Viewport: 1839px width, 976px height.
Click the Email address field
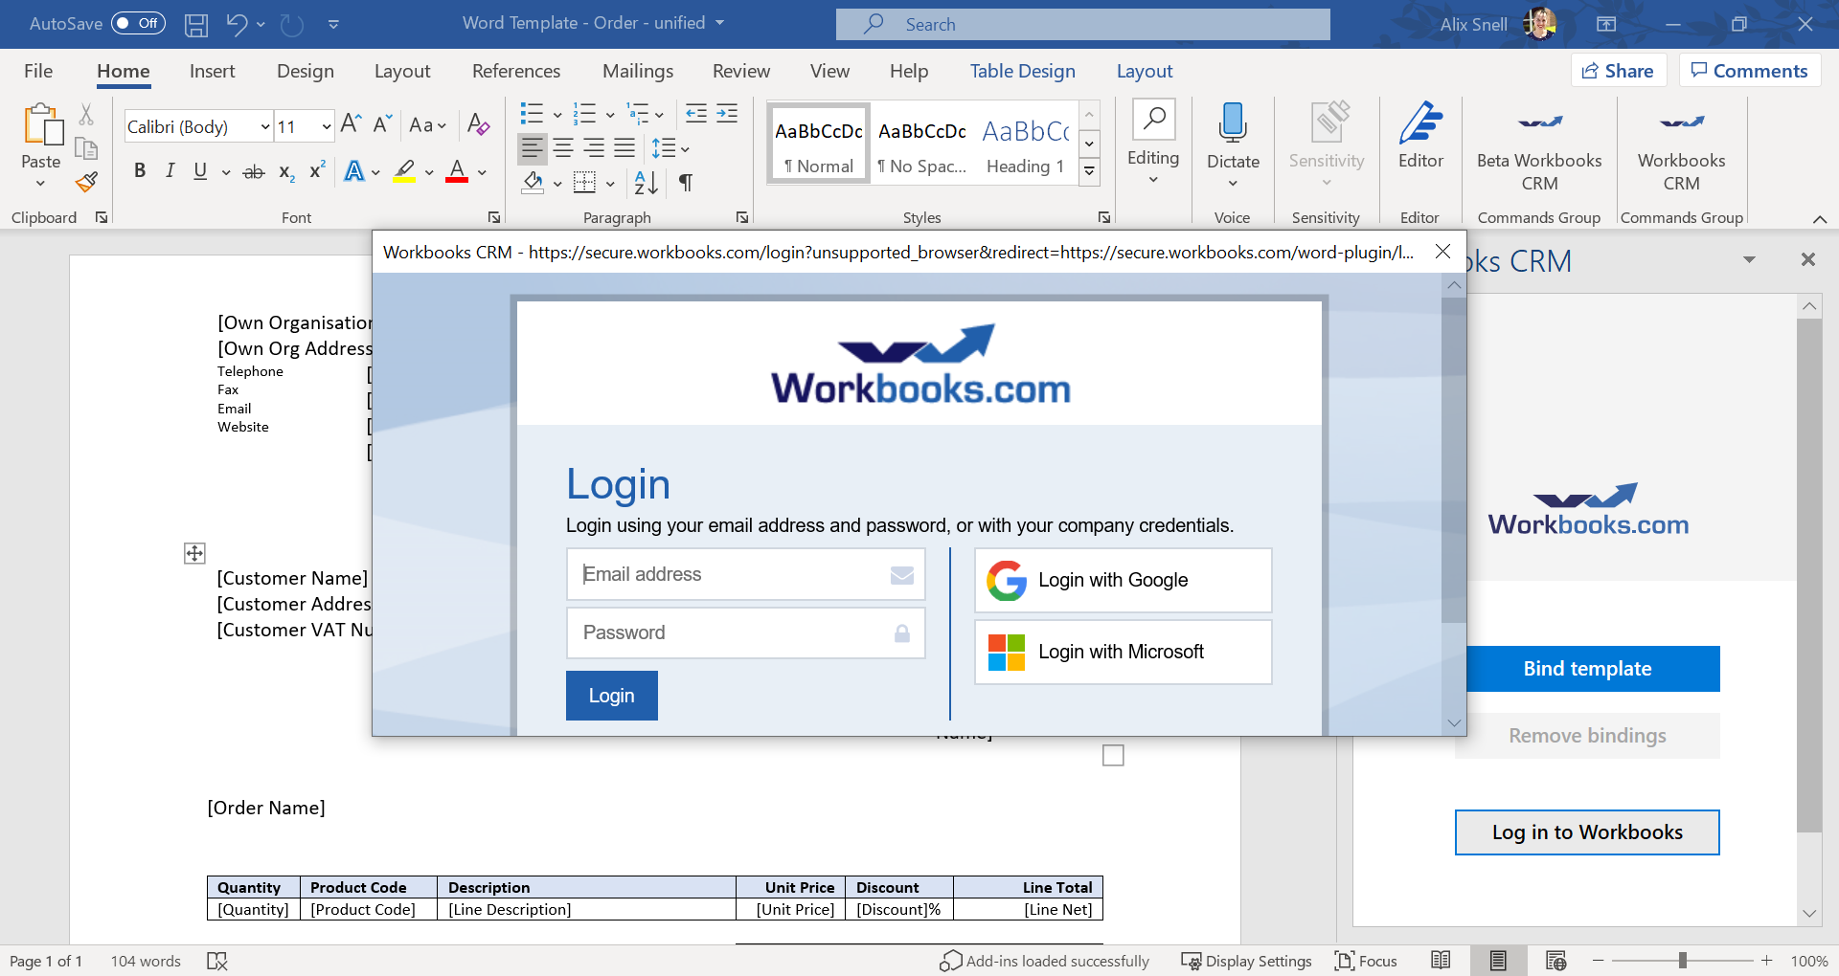tap(745, 574)
